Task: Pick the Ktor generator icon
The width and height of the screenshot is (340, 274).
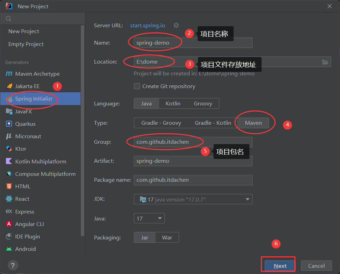Action: coord(9,149)
